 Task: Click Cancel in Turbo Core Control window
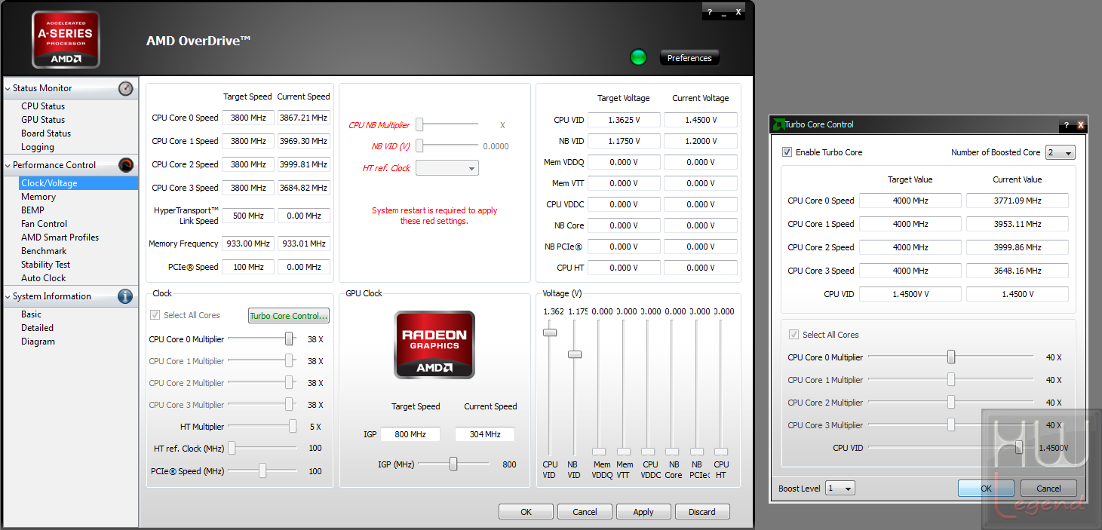tap(1048, 489)
